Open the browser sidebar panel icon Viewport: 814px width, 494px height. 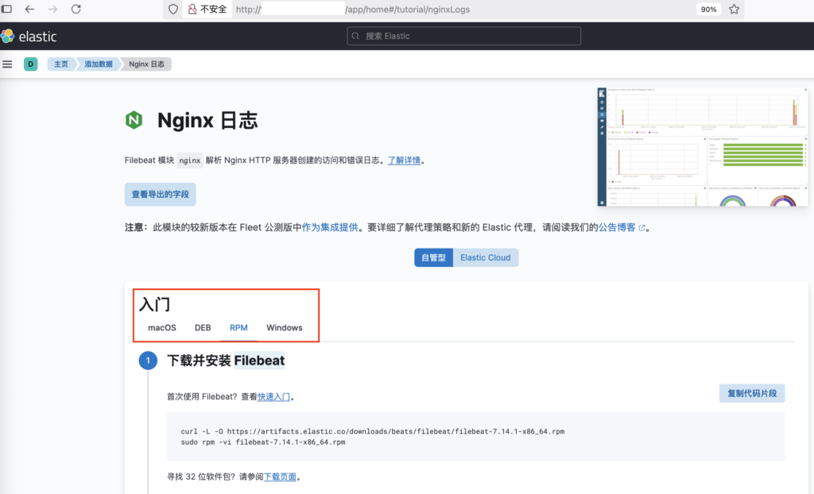tap(6, 10)
